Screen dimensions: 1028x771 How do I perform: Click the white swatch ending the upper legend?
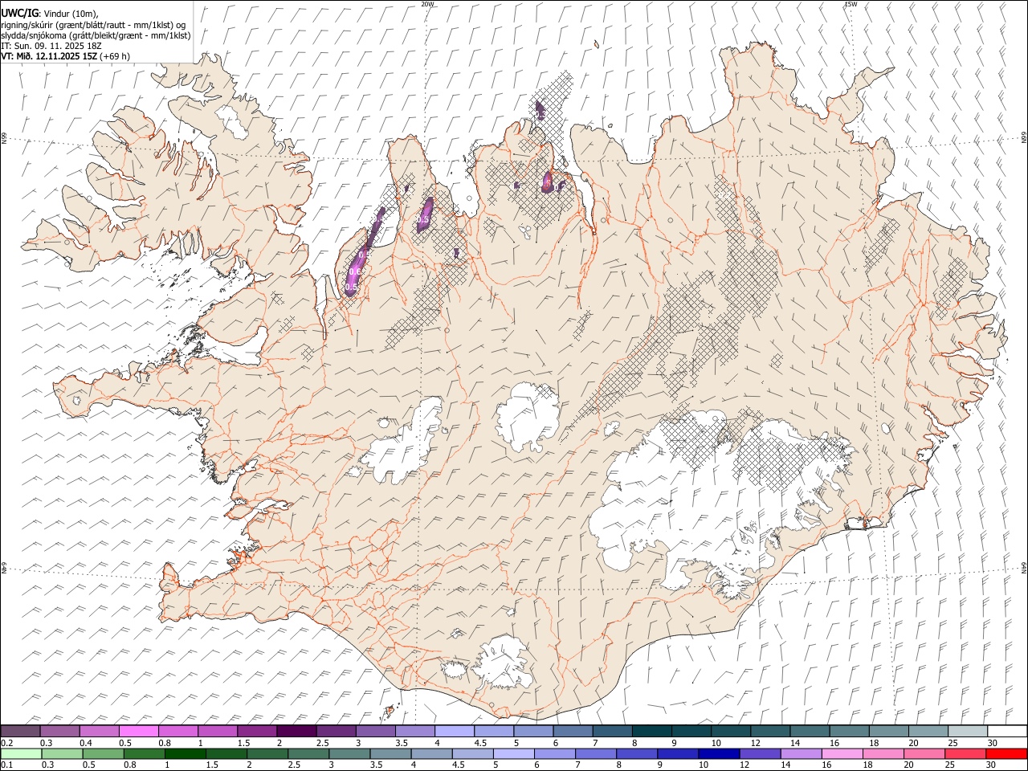coord(1007,732)
